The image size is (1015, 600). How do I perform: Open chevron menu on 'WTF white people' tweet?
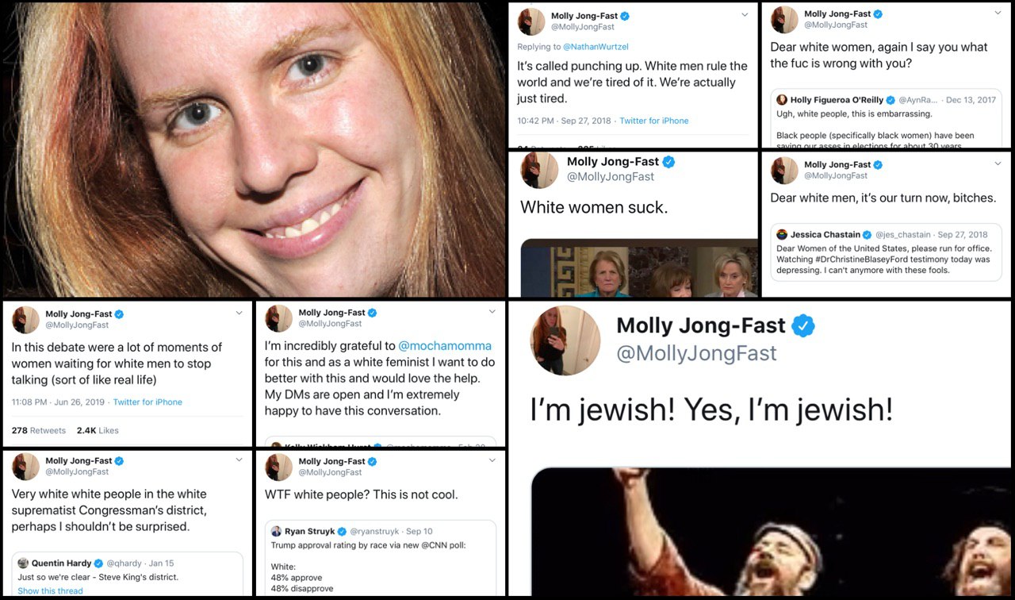tap(492, 462)
